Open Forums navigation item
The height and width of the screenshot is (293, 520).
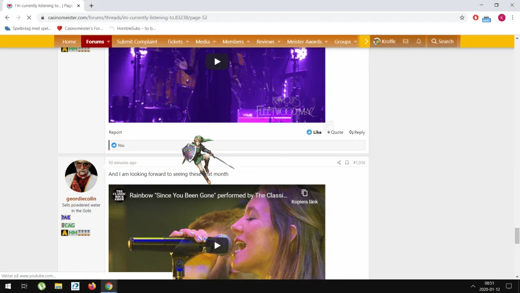tap(95, 42)
